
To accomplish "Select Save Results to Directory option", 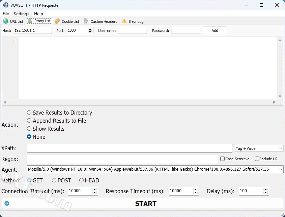I will [29, 113].
